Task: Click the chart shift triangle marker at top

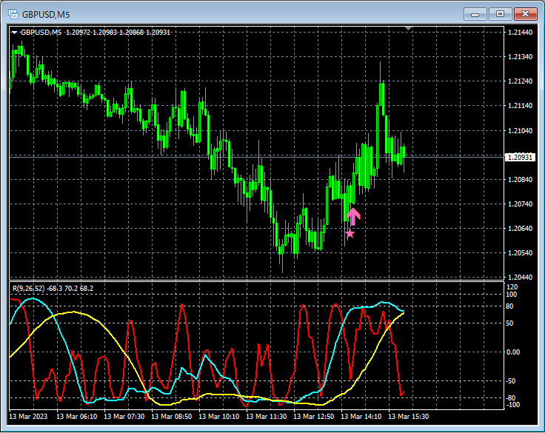Action: [x=409, y=28]
